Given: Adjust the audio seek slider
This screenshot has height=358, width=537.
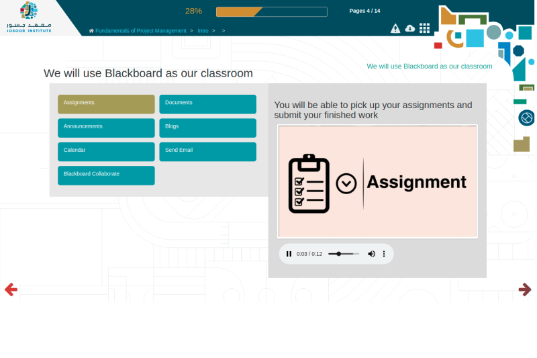Looking at the screenshot, I should (x=344, y=254).
